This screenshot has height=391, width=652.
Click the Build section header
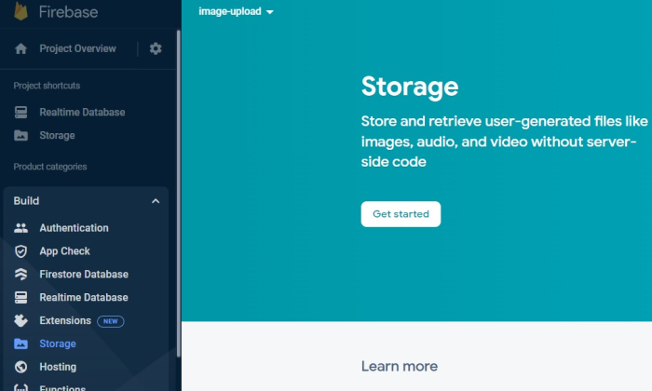(86, 201)
